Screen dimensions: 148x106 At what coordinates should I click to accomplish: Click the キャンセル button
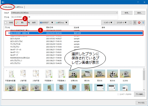pos(141,103)
